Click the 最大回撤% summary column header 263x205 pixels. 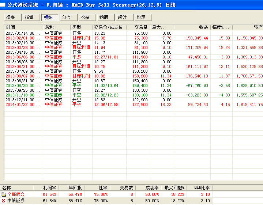pyautogui.click(x=174, y=187)
